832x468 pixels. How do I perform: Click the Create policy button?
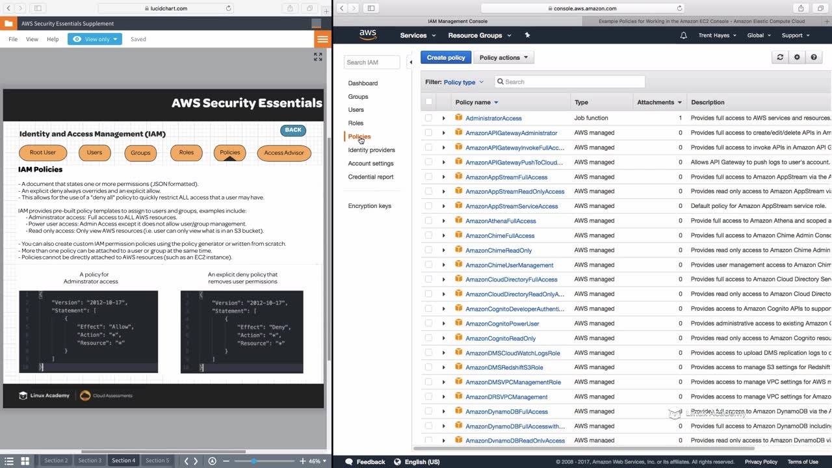[x=446, y=57]
